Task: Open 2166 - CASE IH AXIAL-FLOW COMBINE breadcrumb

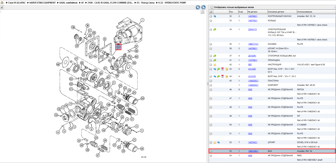Action: coord(110,3)
